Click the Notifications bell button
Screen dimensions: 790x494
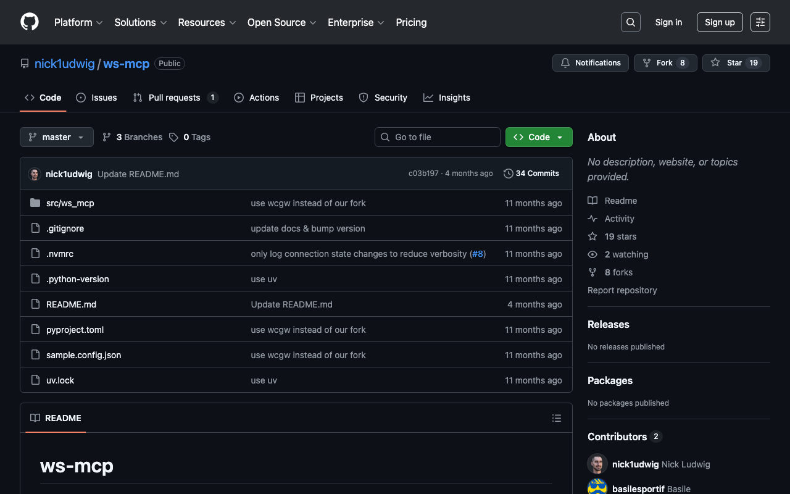(590, 63)
